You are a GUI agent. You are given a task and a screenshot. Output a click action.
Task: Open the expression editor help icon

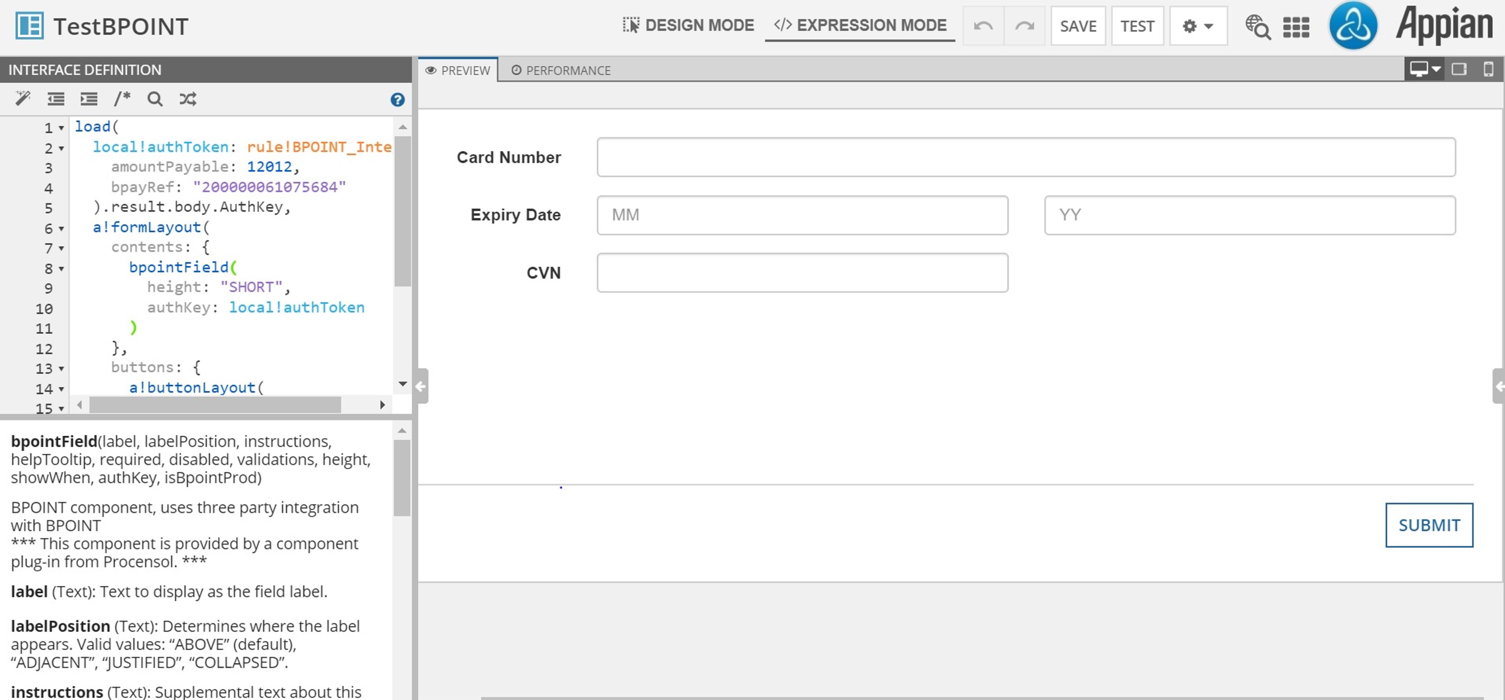pyautogui.click(x=397, y=99)
